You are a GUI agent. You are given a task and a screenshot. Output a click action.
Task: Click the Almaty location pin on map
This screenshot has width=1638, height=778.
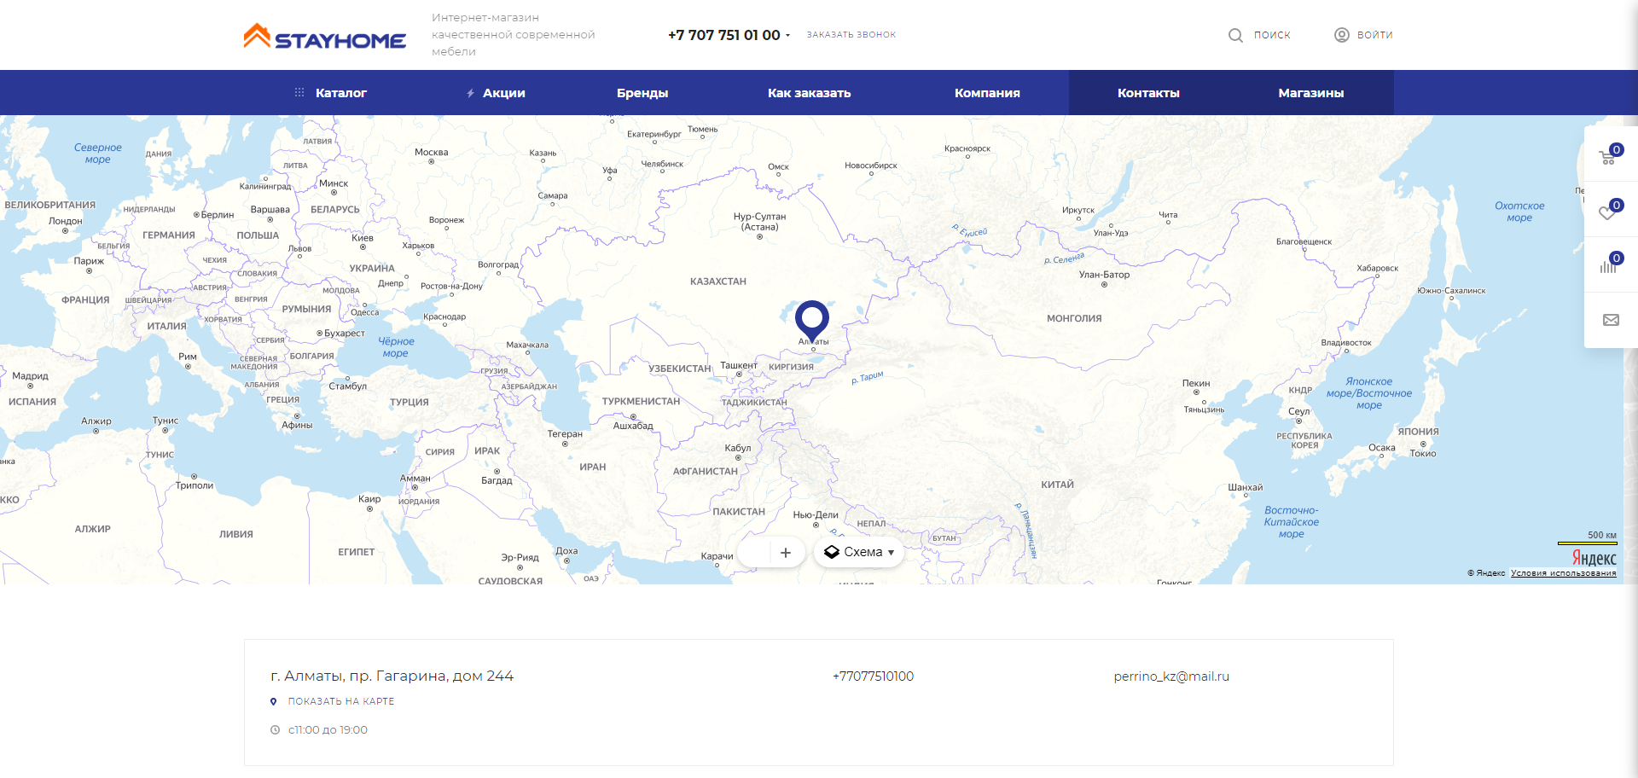pos(811,321)
